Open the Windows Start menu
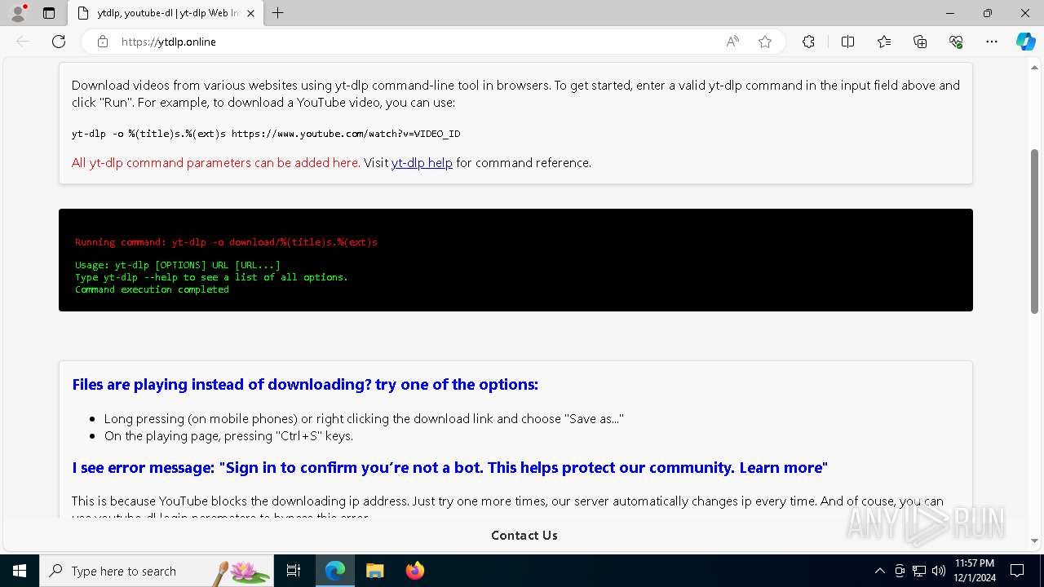This screenshot has width=1044, height=587. 20,571
